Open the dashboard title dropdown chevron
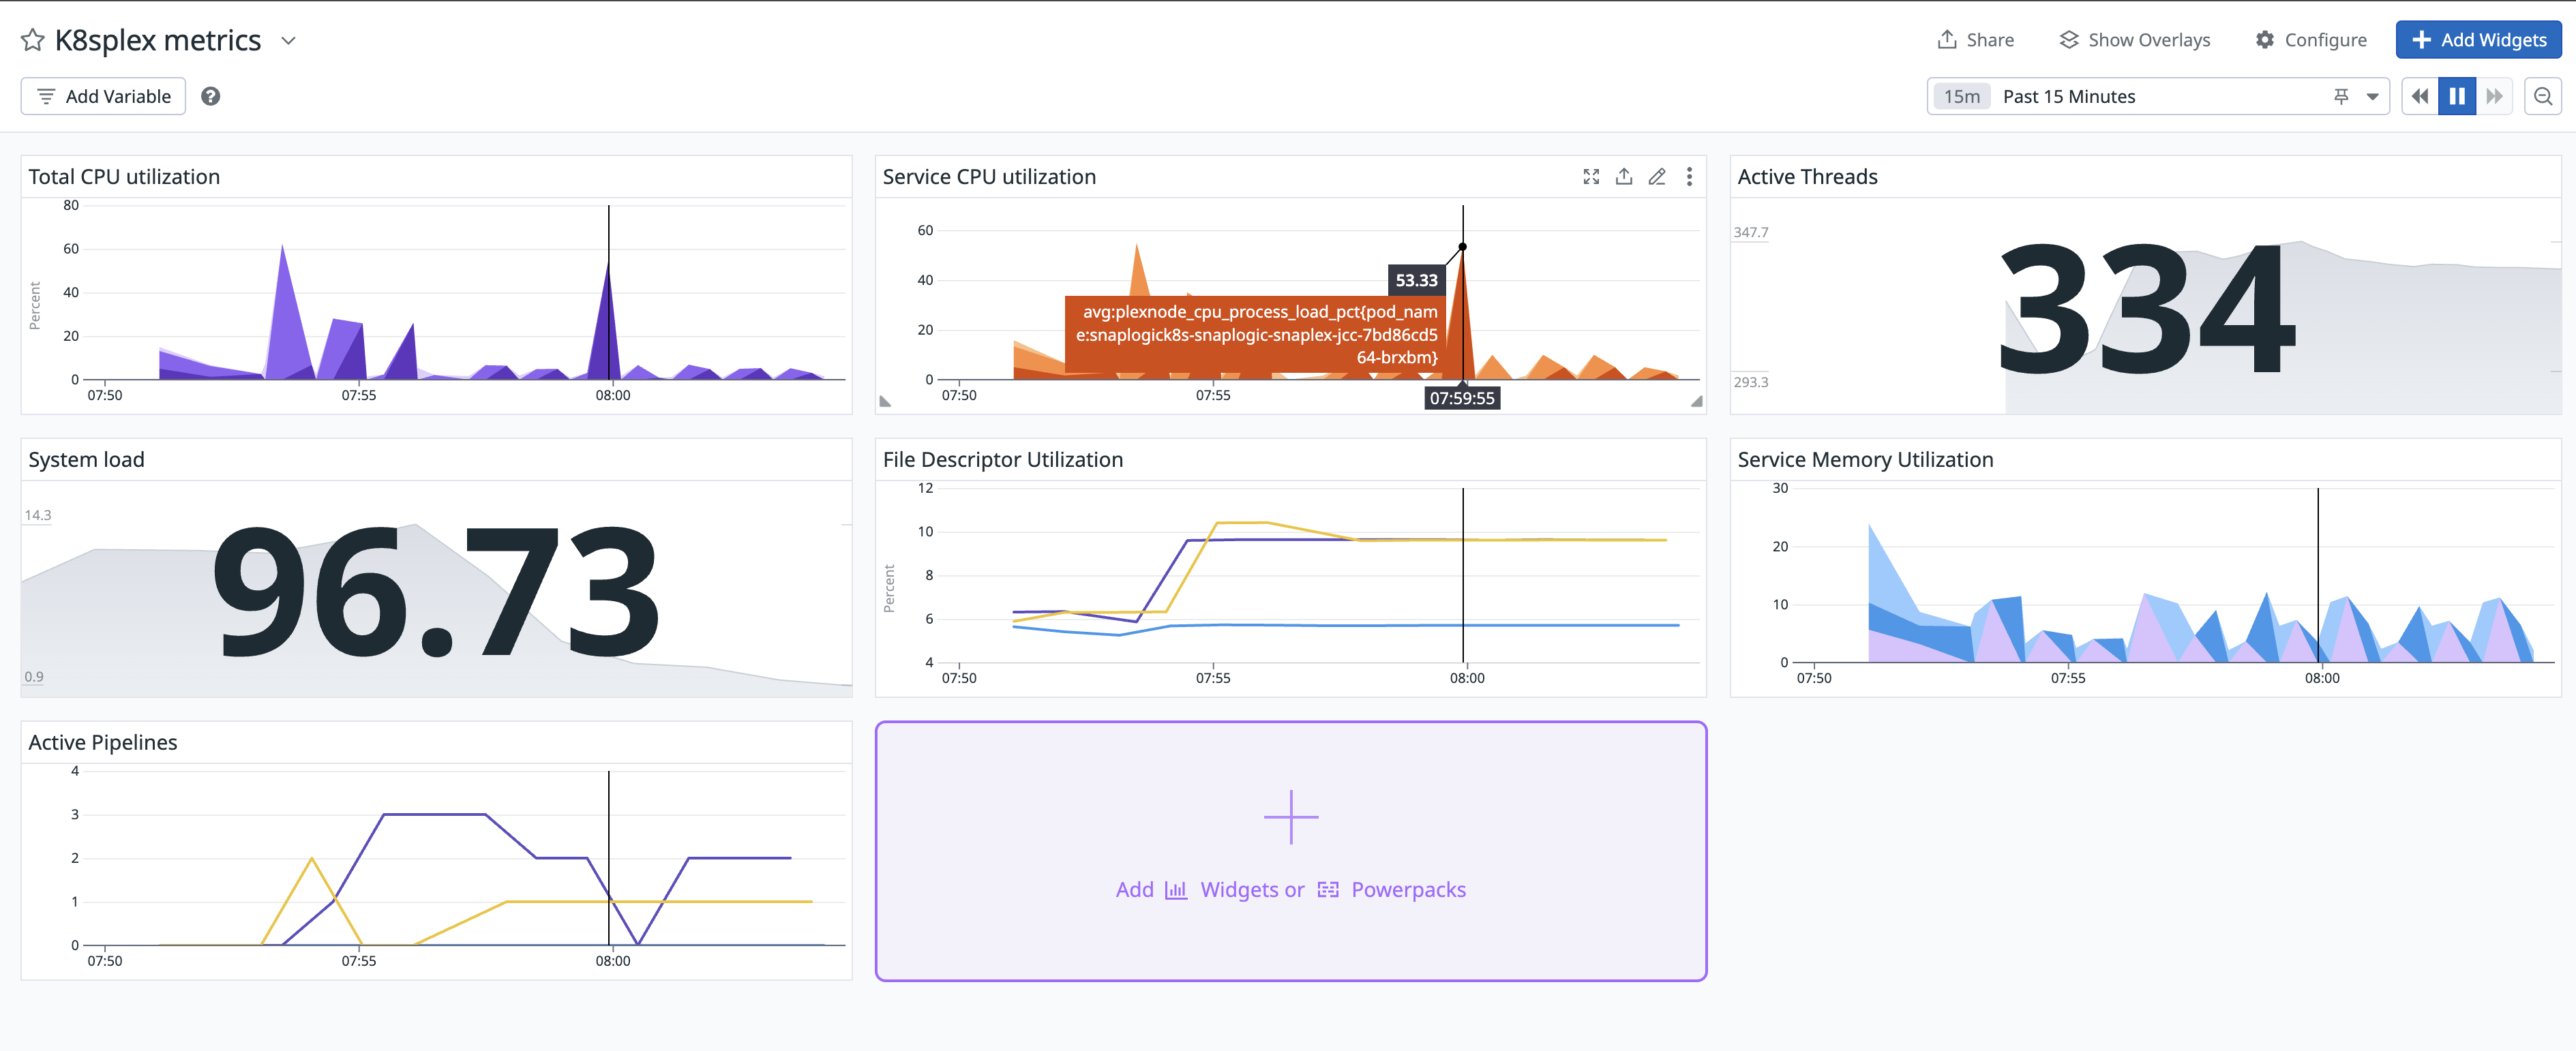This screenshot has width=2576, height=1051. [288, 41]
